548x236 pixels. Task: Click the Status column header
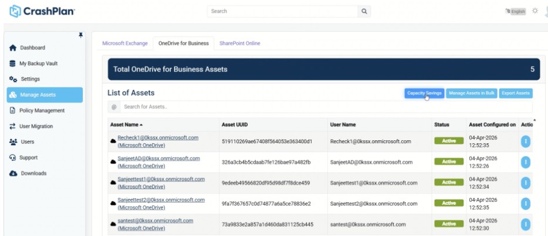[442, 124]
